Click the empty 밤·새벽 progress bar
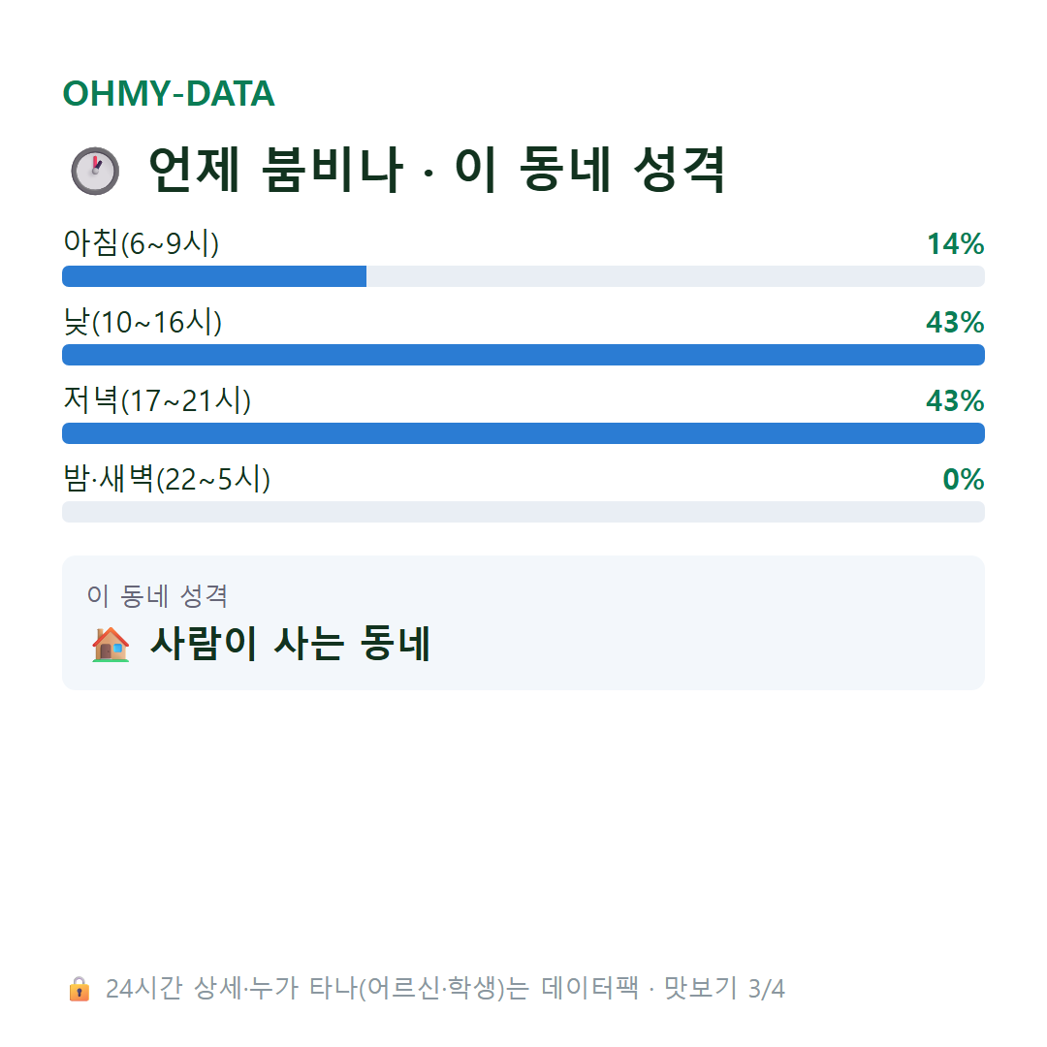The width and height of the screenshot is (1047, 1047). (x=523, y=512)
